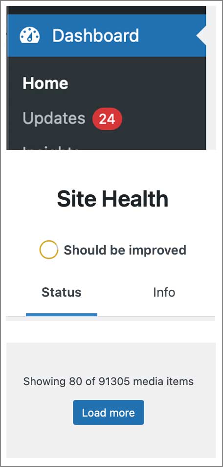
Task: Click the white arrow pointer beside Dashboard
Action: pos(201,35)
